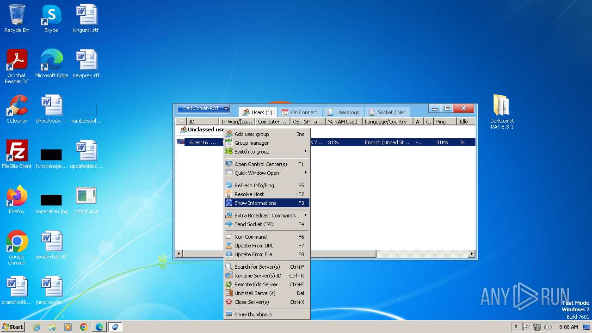Switch to the On Connect tab

299,112
